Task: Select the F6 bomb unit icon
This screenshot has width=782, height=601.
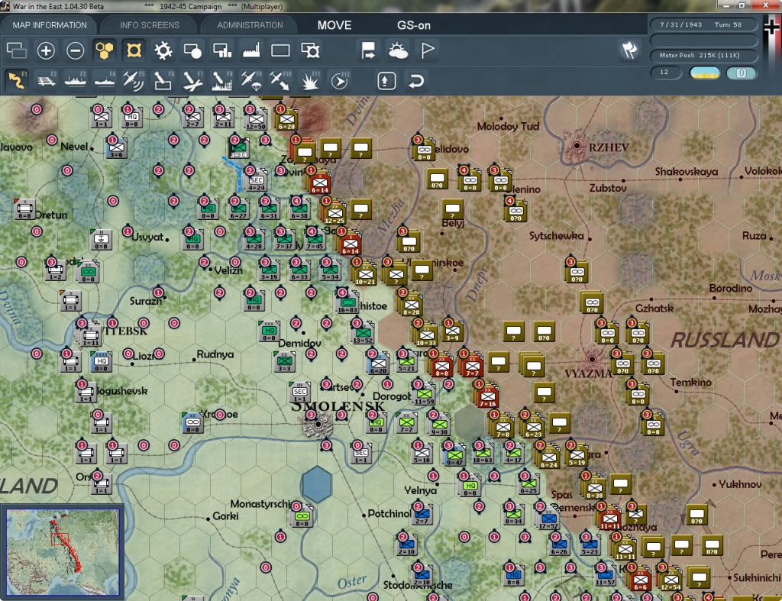Action: [x=163, y=80]
